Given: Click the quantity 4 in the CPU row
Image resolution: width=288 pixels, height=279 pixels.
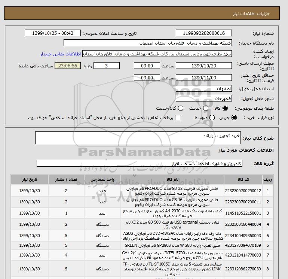Looking at the screenshot, I should point(66,255).
